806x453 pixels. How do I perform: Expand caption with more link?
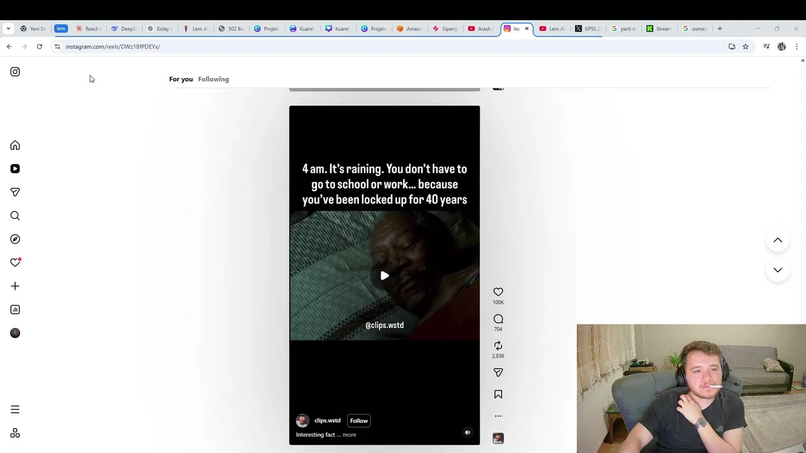[349, 435]
